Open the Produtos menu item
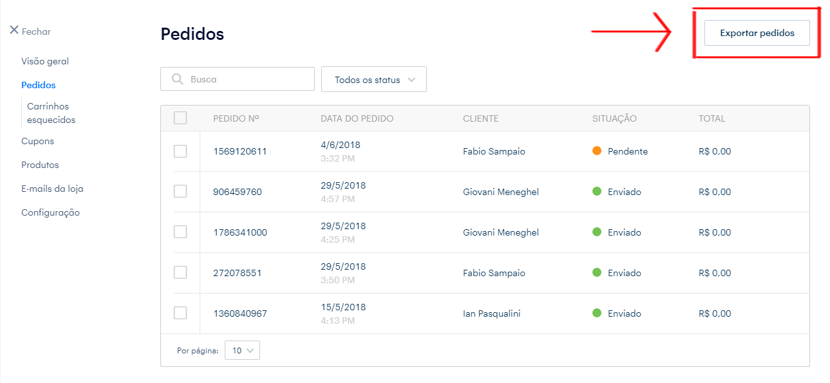This screenshot has width=830, height=383. tap(40, 165)
